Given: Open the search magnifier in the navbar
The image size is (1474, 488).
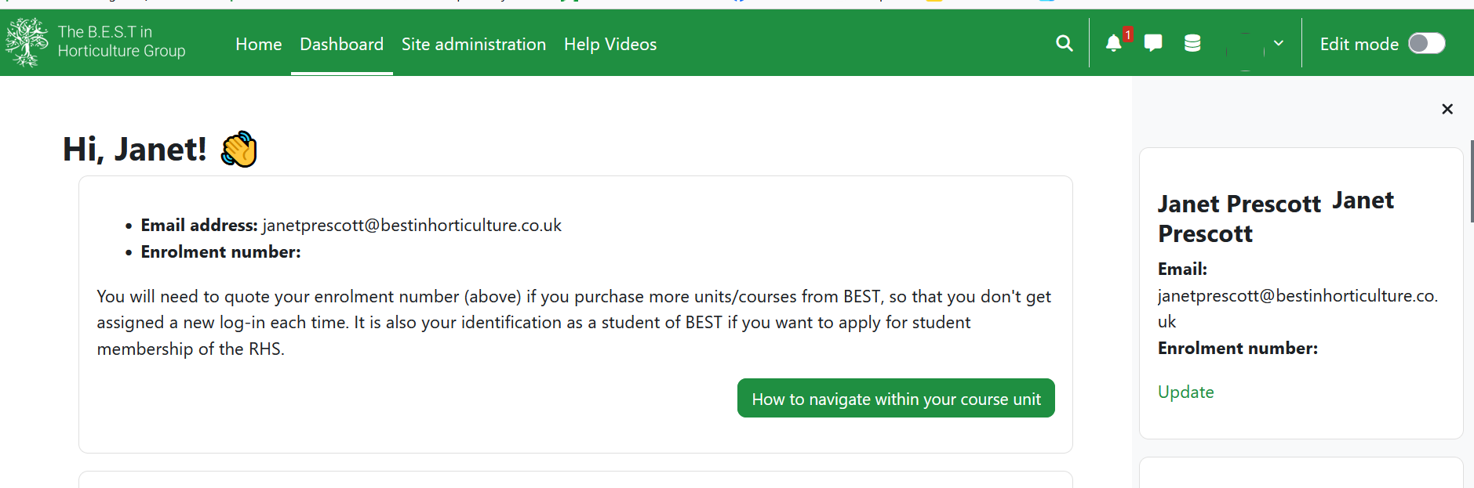Looking at the screenshot, I should coord(1064,43).
